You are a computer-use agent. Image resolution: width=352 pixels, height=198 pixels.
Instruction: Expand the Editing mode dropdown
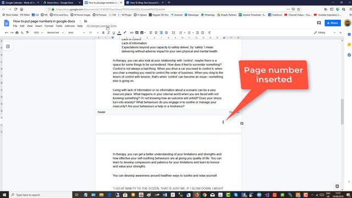324,33
